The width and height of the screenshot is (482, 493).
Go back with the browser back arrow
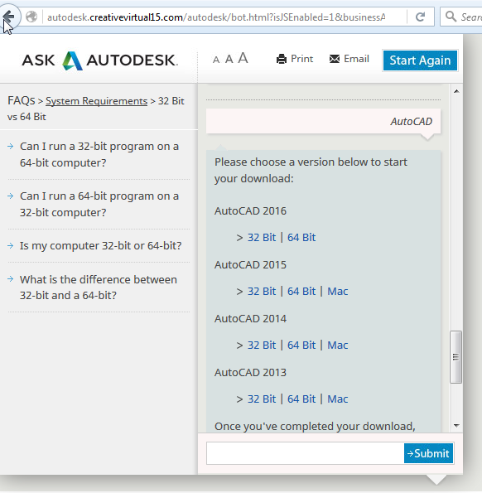(x=9, y=16)
